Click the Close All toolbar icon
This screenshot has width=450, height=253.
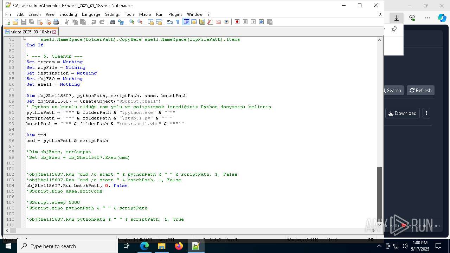pos(48,22)
